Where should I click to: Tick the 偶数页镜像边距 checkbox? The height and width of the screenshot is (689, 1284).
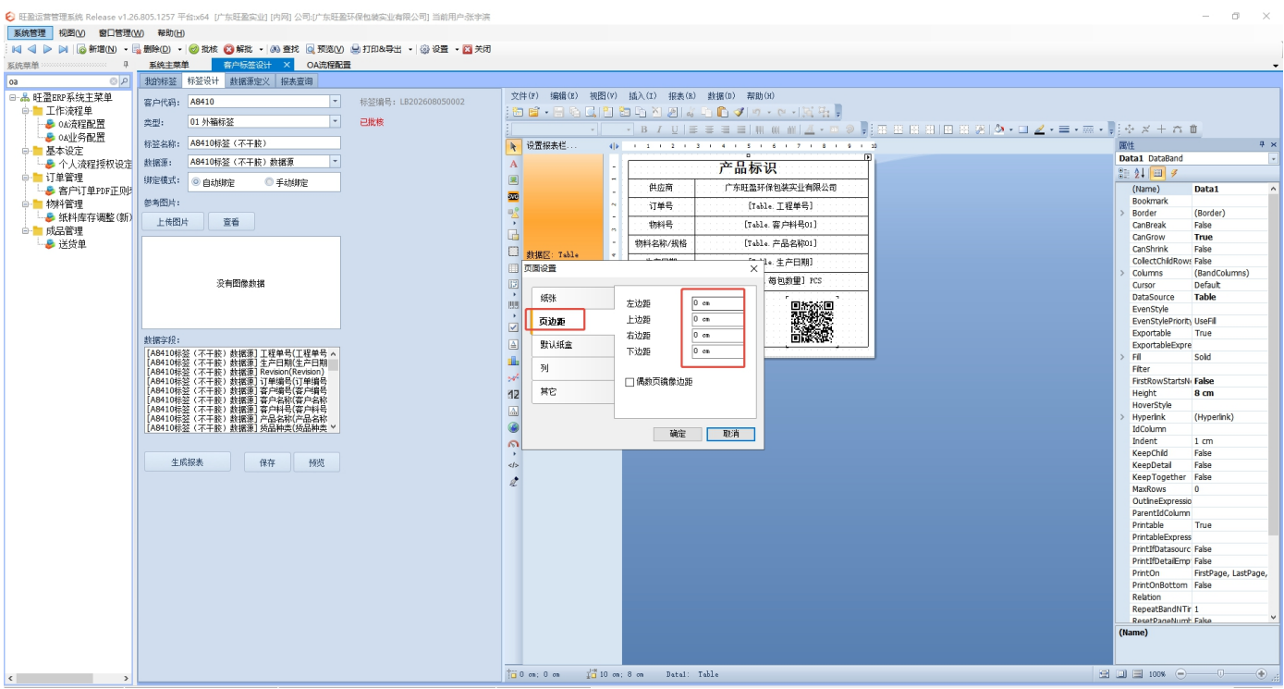pos(630,382)
